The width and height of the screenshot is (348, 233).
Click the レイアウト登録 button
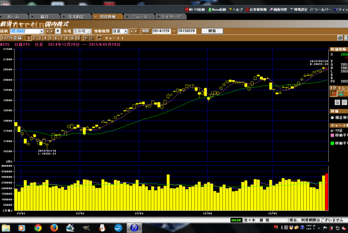click(x=11, y=37)
